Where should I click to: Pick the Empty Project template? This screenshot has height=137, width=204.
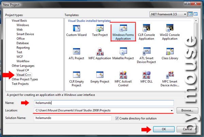coord(100,77)
